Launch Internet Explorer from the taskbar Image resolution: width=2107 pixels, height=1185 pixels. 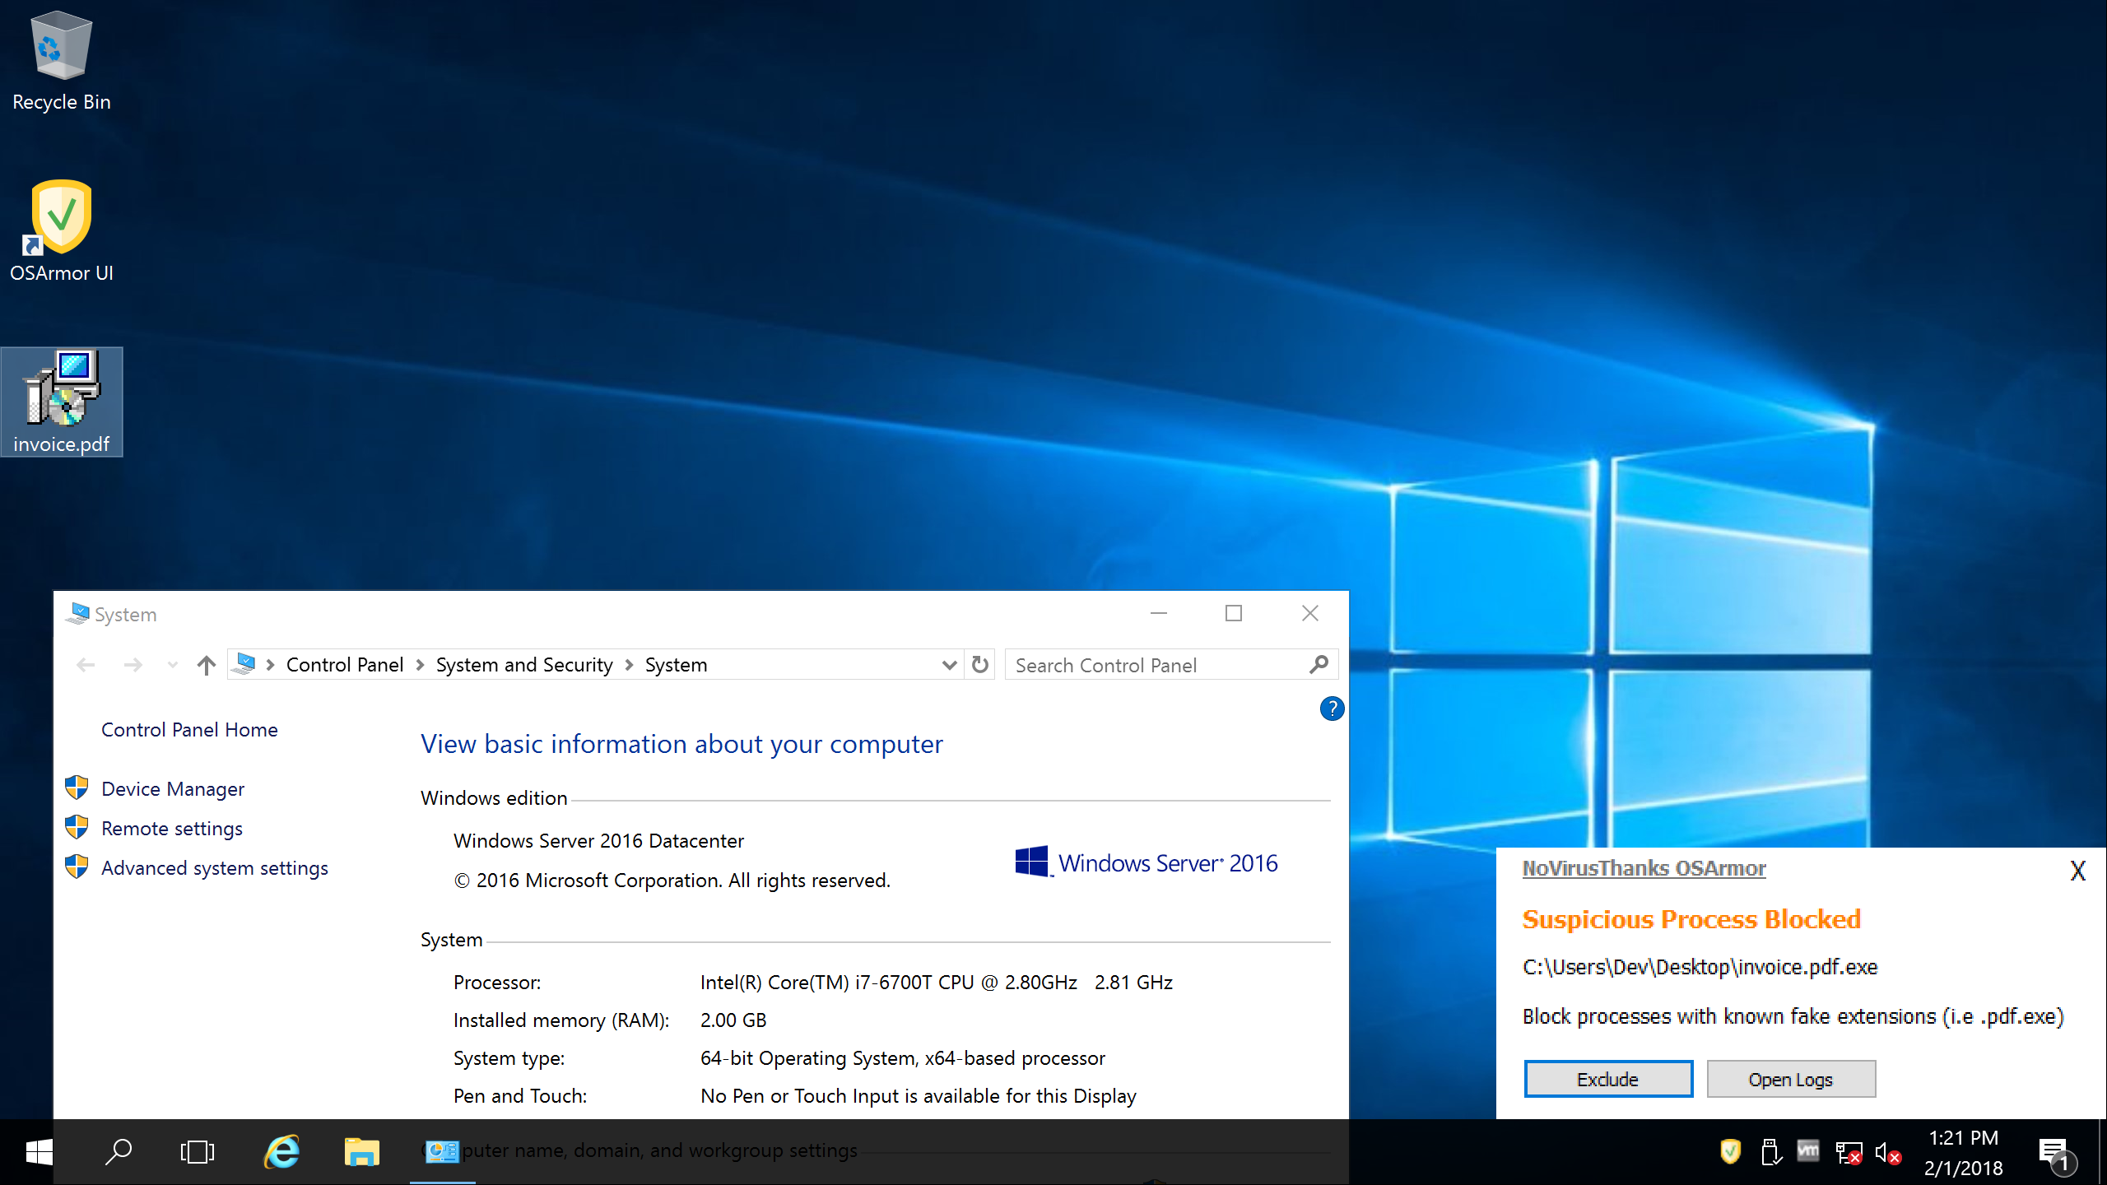(x=282, y=1152)
